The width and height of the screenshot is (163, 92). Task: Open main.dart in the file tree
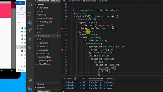(45, 36)
